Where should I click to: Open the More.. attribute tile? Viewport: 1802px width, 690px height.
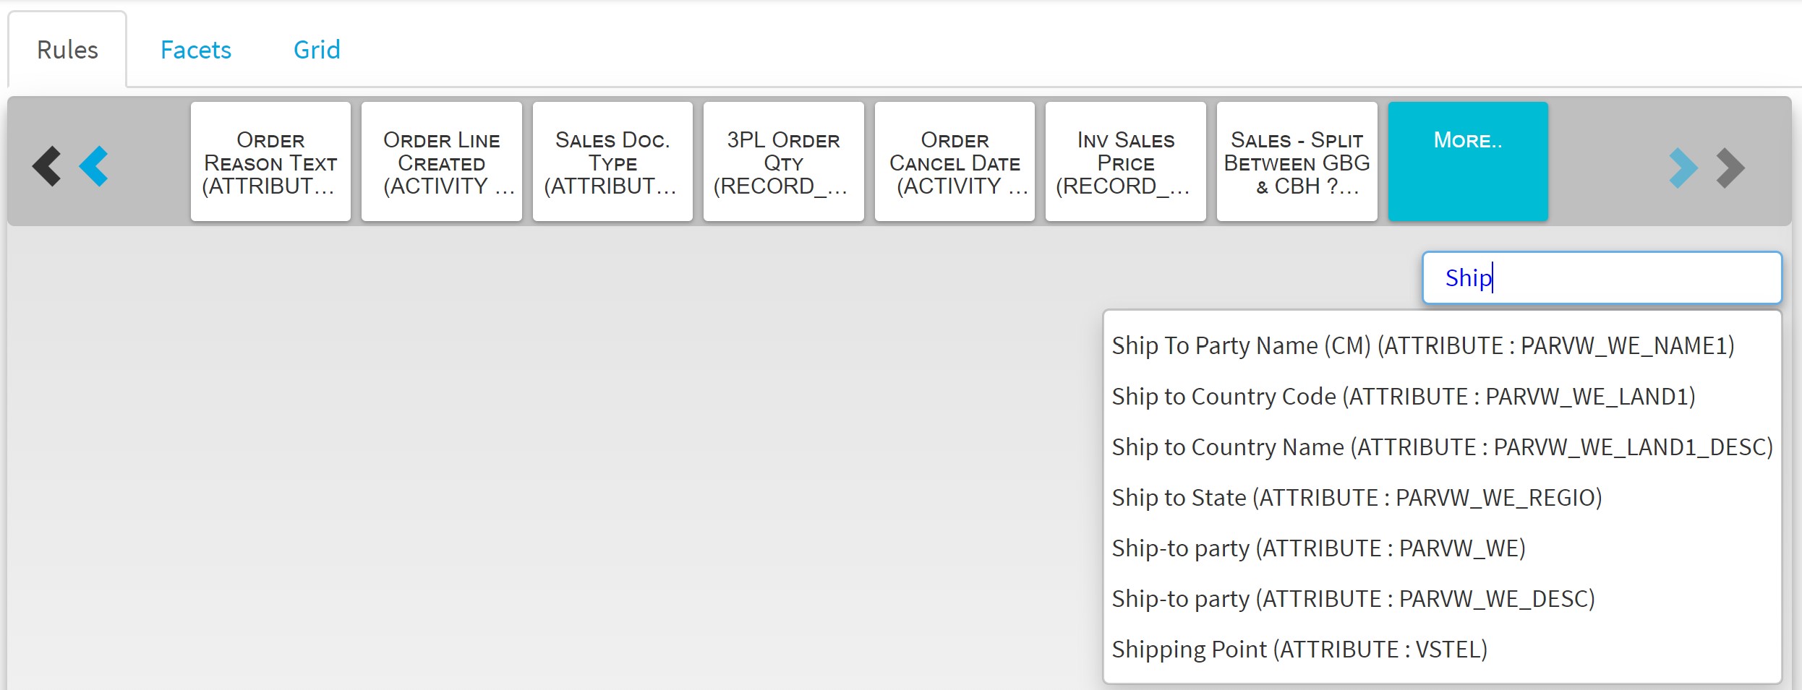click(x=1468, y=161)
